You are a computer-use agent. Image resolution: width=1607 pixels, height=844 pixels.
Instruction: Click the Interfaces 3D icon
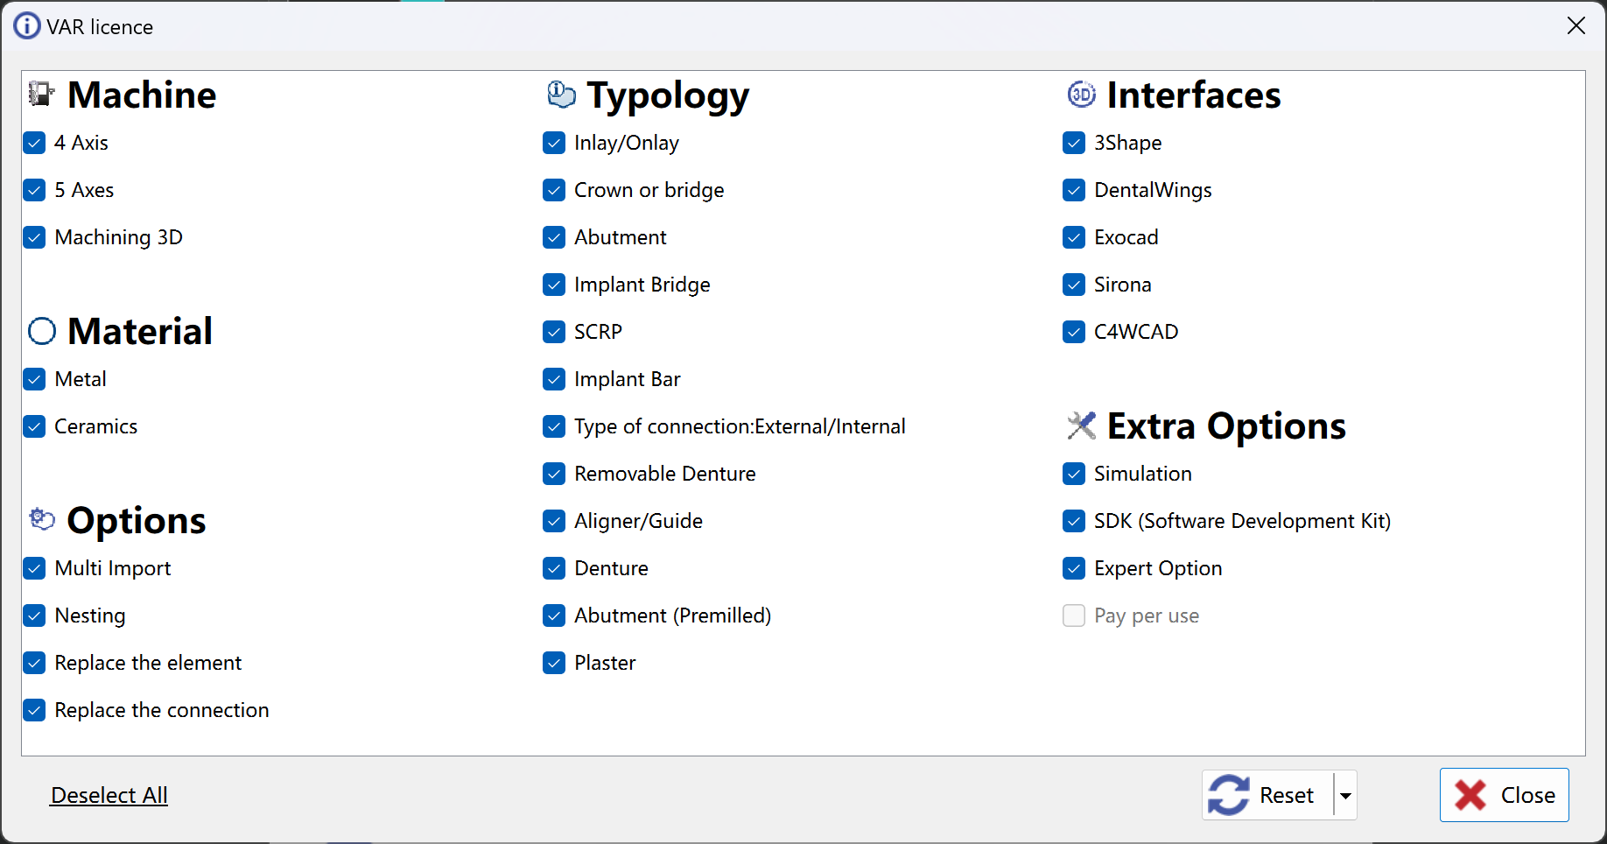point(1081,94)
